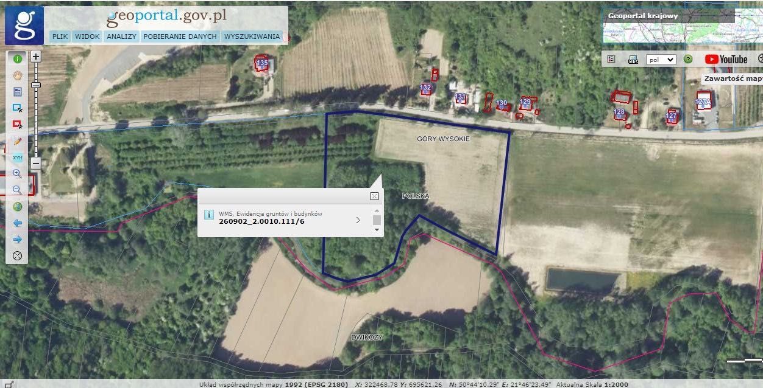Select the green info identify tool
Image resolution: width=763 pixels, height=388 pixels.
[17, 59]
